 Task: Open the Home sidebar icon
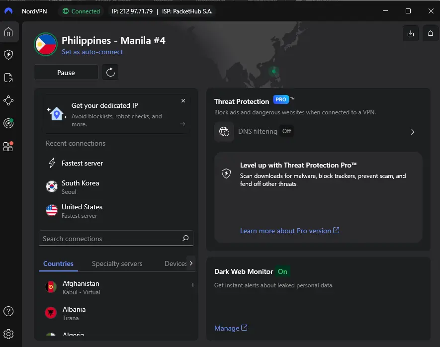pyautogui.click(x=8, y=32)
